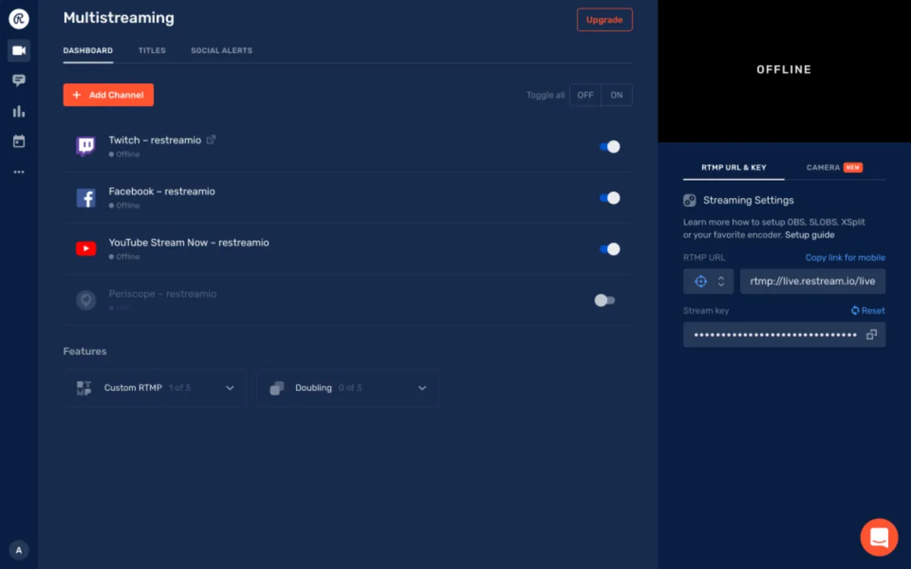Click the Facebook channel logo
Viewport: 911px width, 569px height.
(86, 198)
